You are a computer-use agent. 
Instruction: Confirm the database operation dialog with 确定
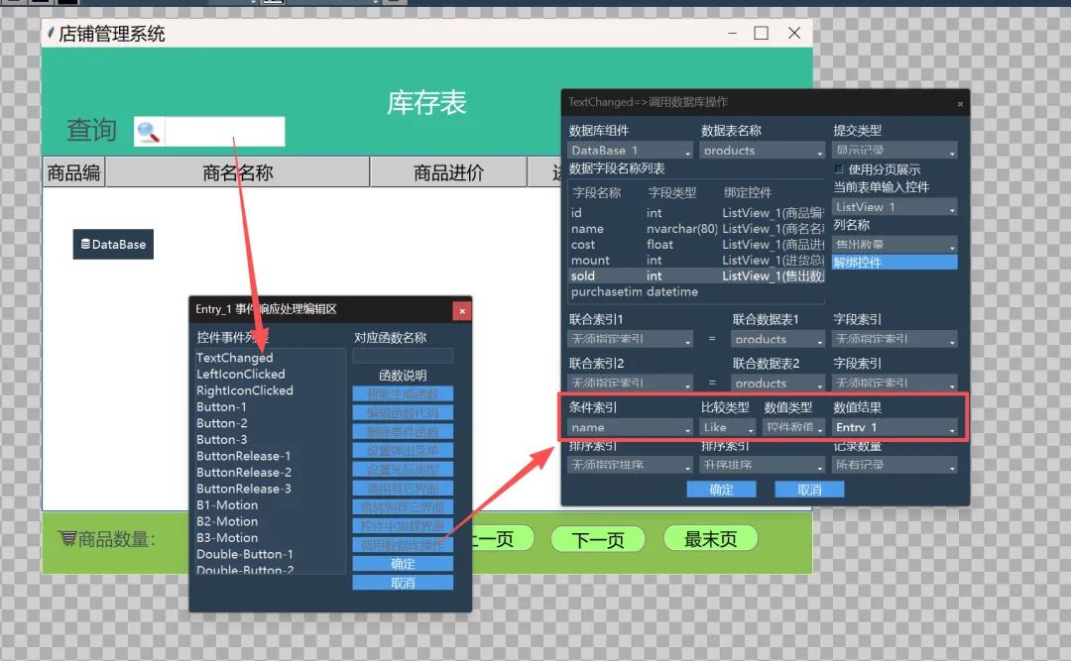pos(721,489)
